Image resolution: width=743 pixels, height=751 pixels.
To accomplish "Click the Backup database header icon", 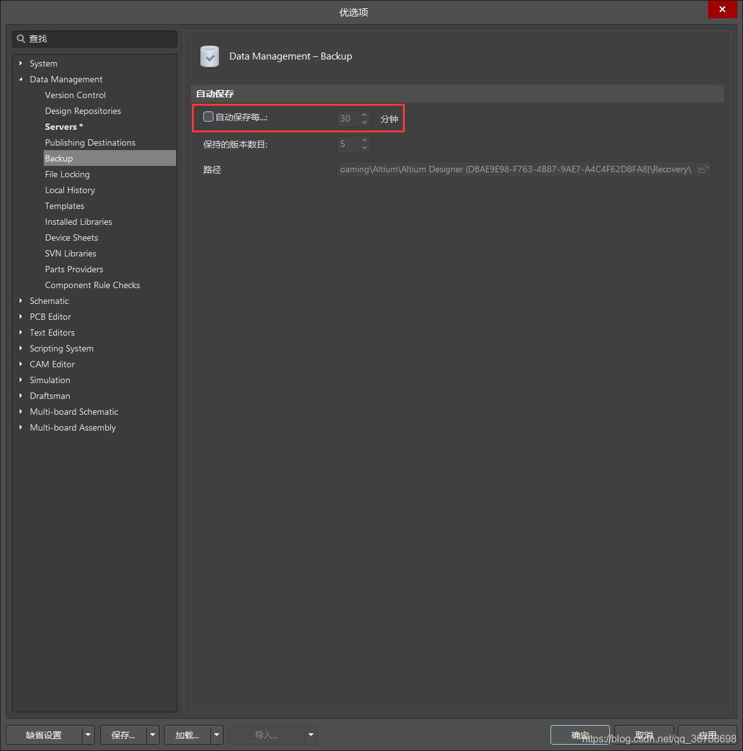I will tap(210, 56).
